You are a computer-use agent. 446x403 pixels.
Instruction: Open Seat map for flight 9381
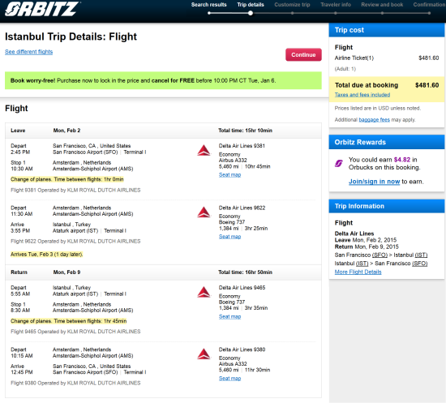click(x=229, y=175)
